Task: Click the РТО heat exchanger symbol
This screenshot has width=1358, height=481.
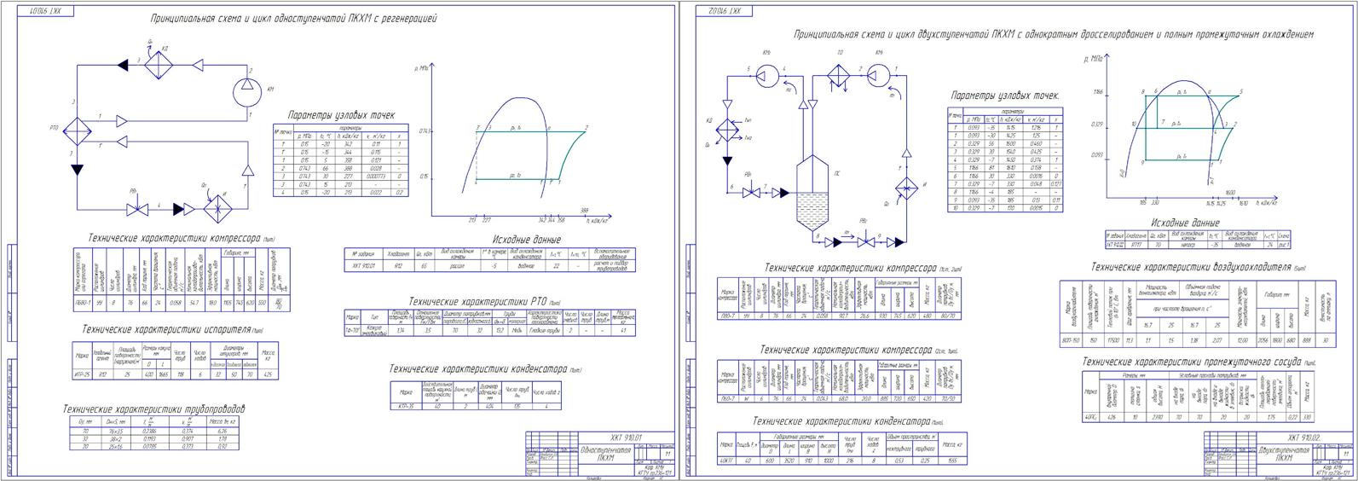Action: [78, 133]
